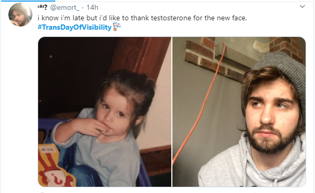Click the tweet text about testosterone
315x193 pixels.
pos(142,18)
